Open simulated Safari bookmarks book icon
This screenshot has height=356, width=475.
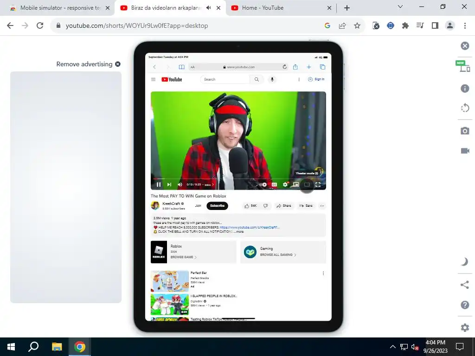point(181,67)
